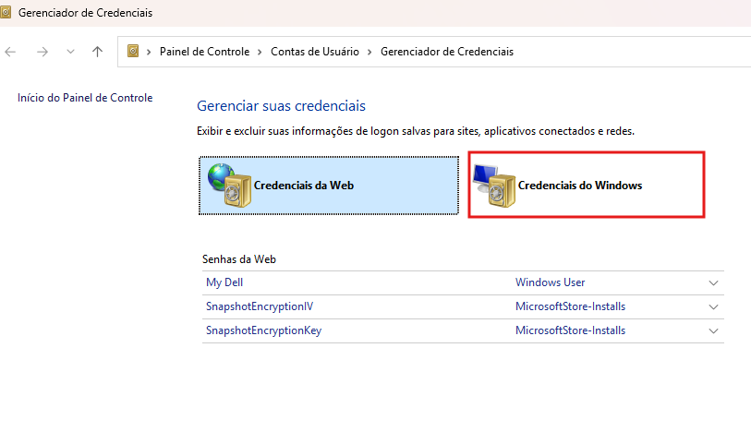Open the recent locations dropdown chevron
Screen dimensions: 751x432
tap(70, 52)
